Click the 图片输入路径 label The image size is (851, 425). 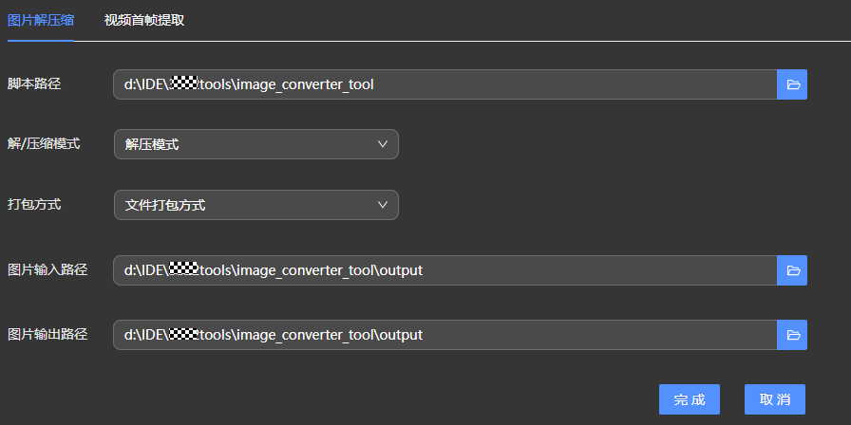pos(47,269)
